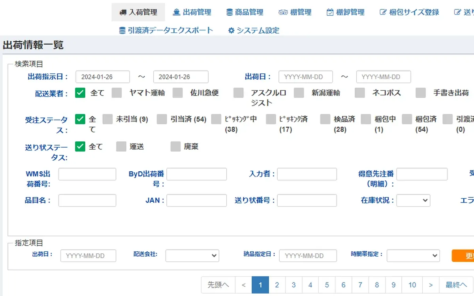Image resolution: width=474 pixels, height=296 pixels.
Task: Open システム設定 menu item
Action: pos(254,30)
